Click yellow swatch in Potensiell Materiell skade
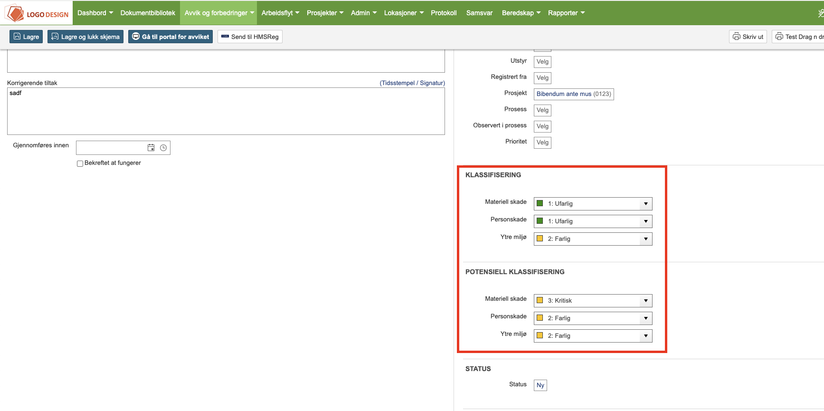 coord(540,300)
